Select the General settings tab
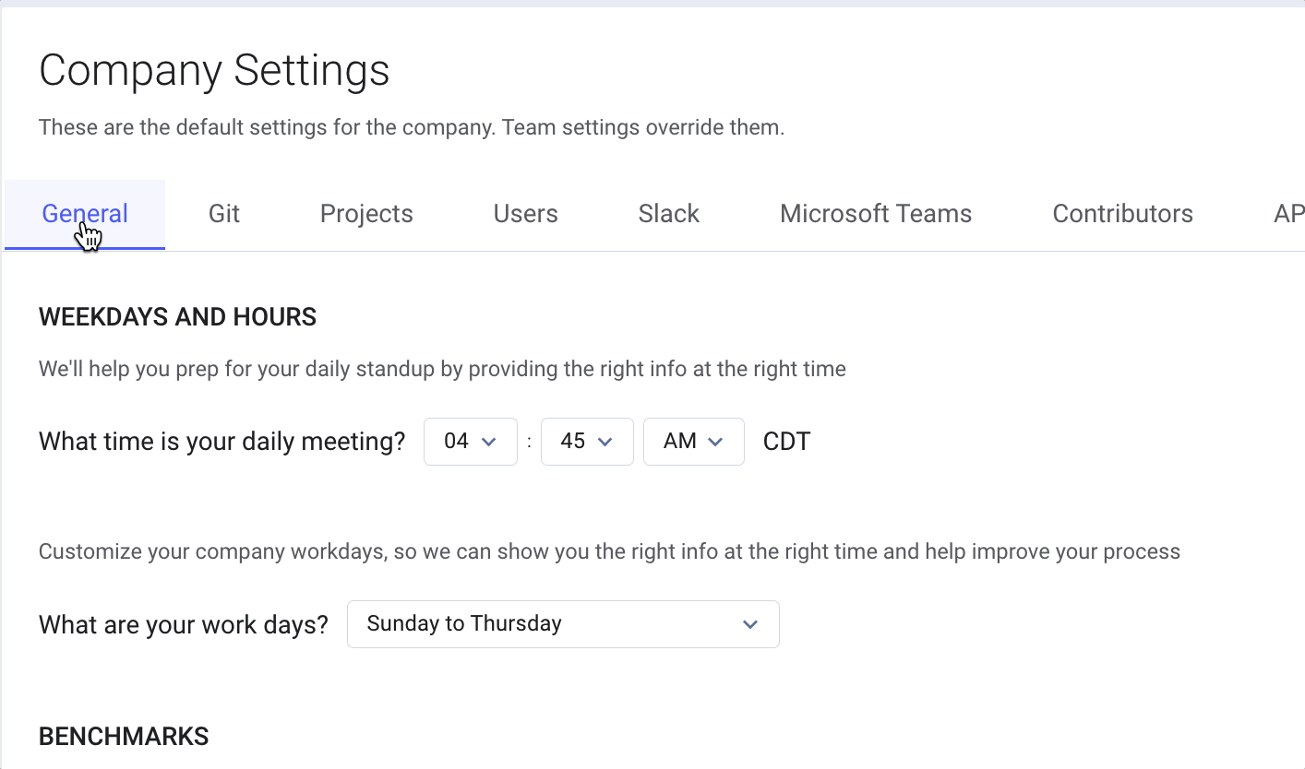 click(85, 214)
